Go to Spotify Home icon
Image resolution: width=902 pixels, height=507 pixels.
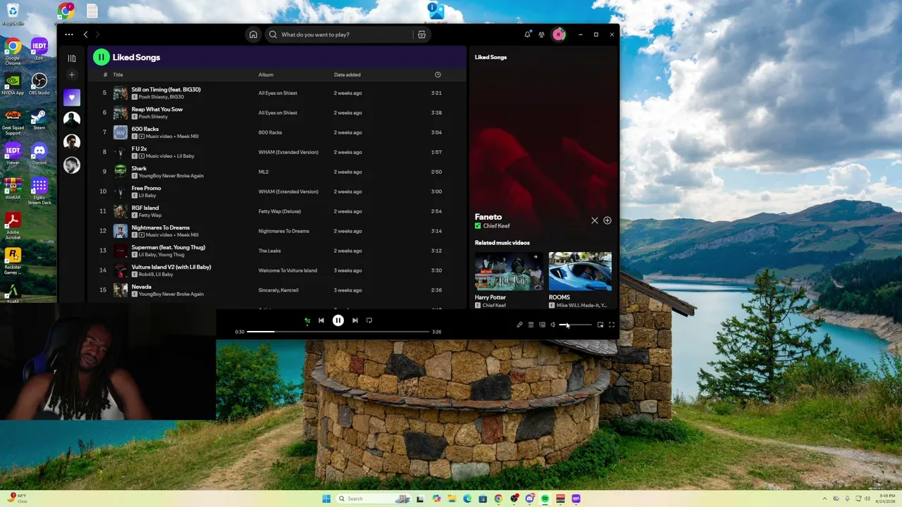pos(253,35)
